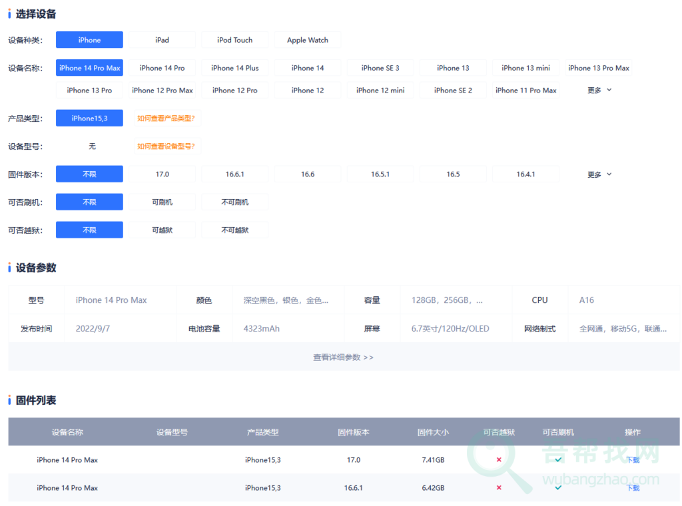Screen dimensions: 682x506
Task: Download the 17.0 firmware via 下载
Action: [632, 460]
